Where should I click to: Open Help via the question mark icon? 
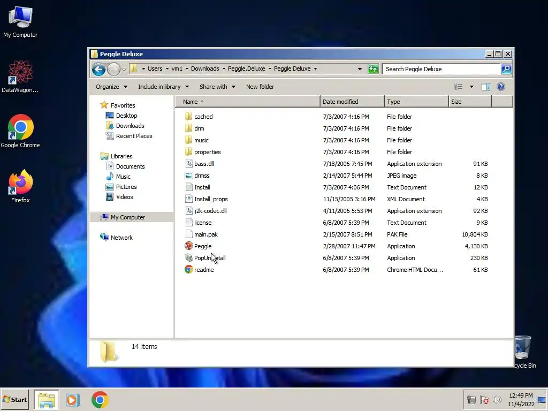pyautogui.click(x=501, y=87)
